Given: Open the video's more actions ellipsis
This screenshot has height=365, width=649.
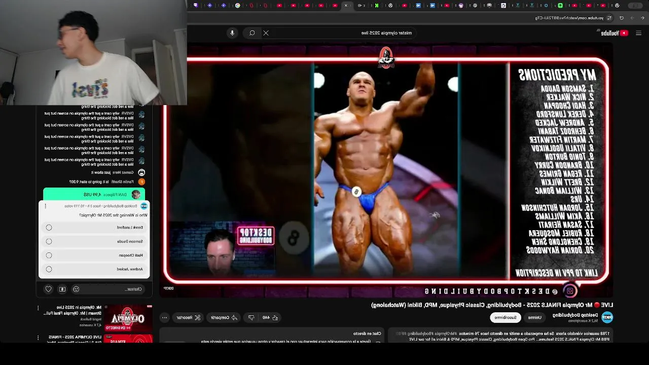Looking at the screenshot, I should (164, 318).
